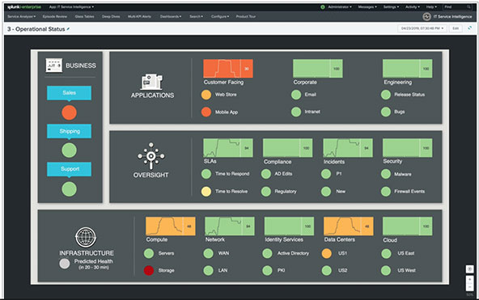Click the Edit button
The height and width of the screenshot is (300, 479).
click(x=456, y=28)
